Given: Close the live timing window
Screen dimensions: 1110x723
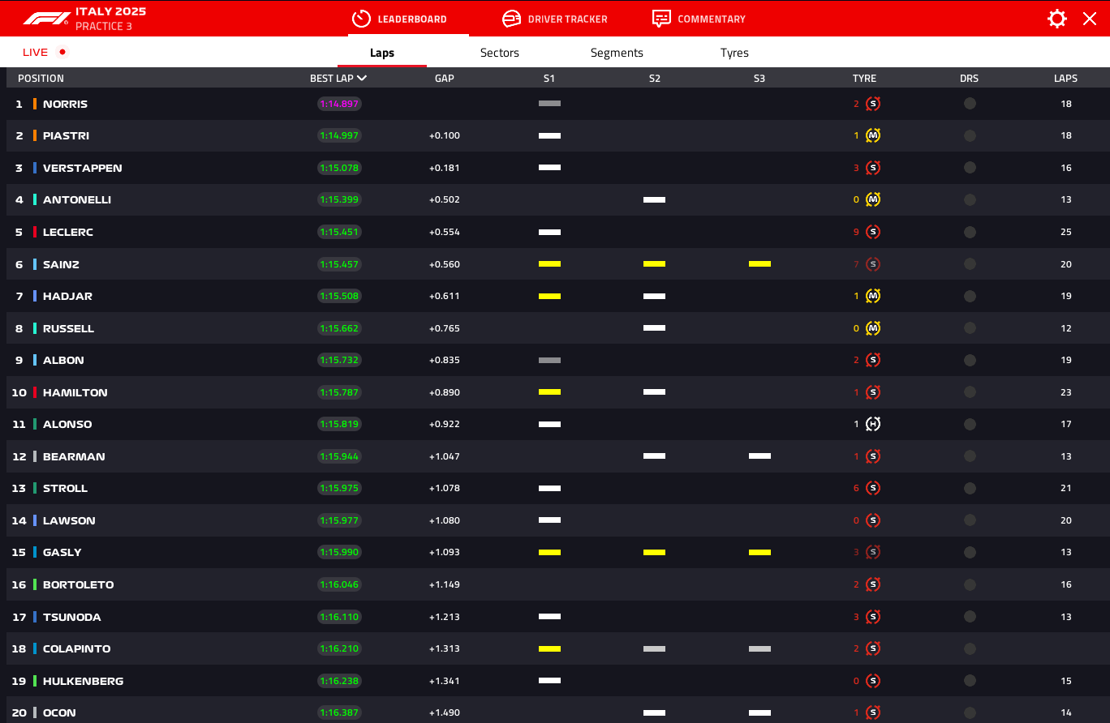Looking at the screenshot, I should [x=1090, y=19].
